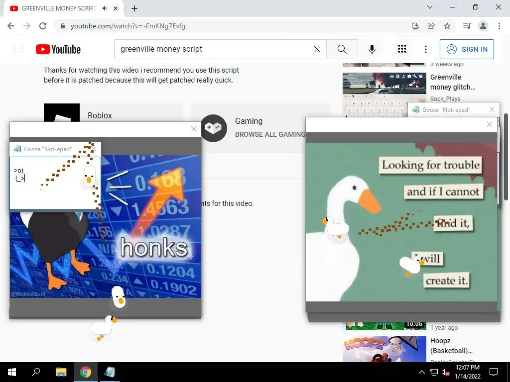Expand the tab search dropdown chevron
The image size is (510, 382).
[430, 7]
